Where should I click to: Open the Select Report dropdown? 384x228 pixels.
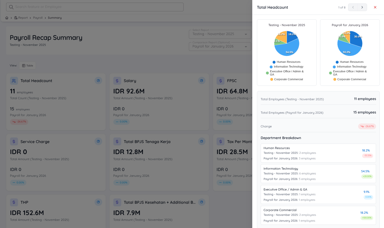pyautogui.click(x=220, y=34)
